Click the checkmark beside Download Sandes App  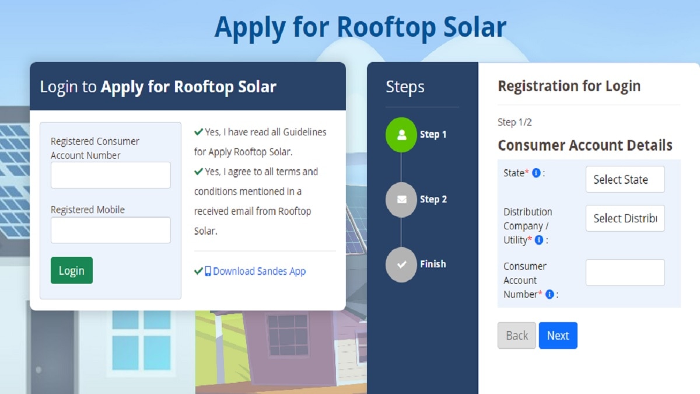tap(198, 271)
